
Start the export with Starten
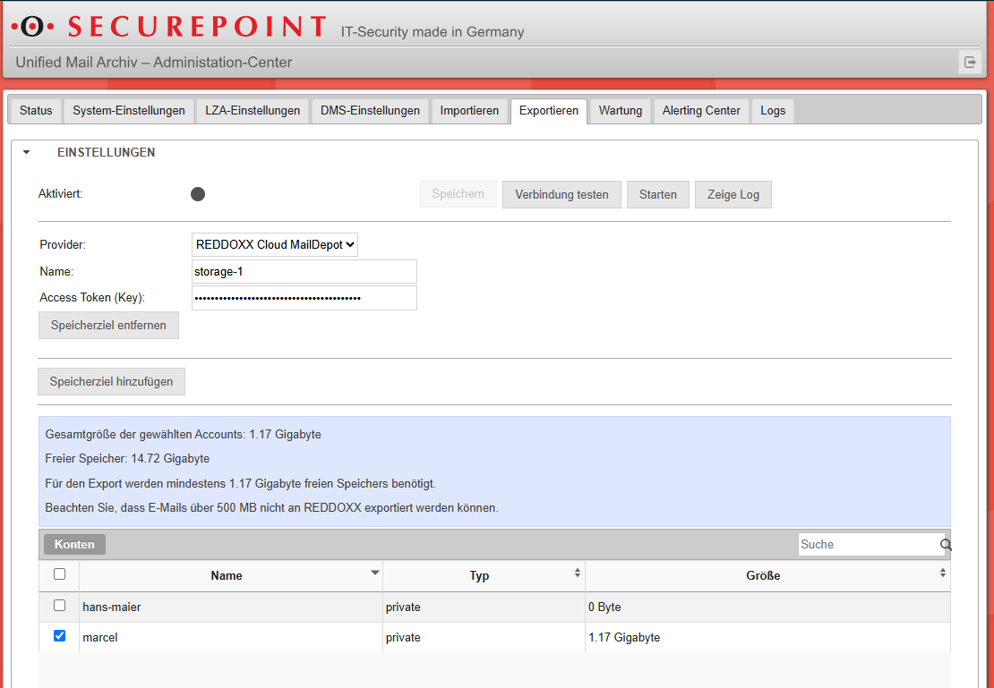pyautogui.click(x=658, y=194)
